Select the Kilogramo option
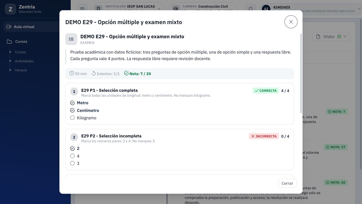 point(72,118)
